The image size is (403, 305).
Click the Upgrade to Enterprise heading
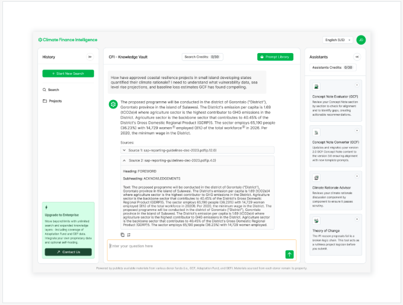click(x=61, y=215)
